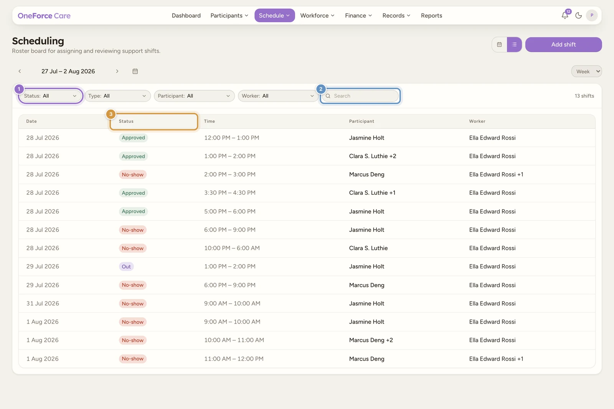
Task: Focus the shift Search field
Action: click(x=360, y=96)
